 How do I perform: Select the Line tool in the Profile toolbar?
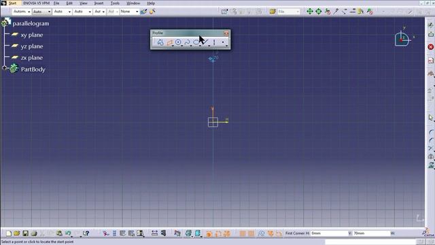(x=205, y=42)
